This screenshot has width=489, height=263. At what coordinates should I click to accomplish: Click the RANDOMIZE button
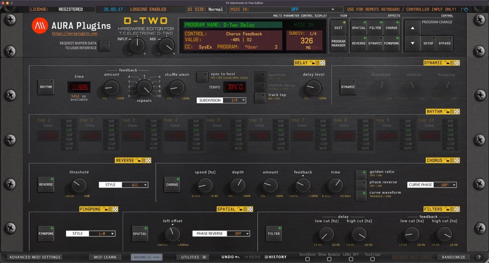454,257
